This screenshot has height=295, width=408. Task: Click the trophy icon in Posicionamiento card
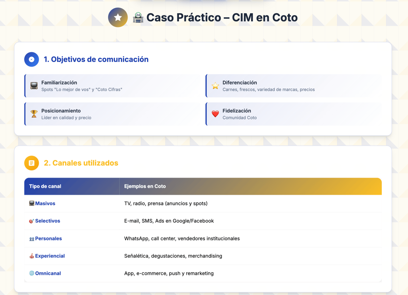(x=34, y=114)
